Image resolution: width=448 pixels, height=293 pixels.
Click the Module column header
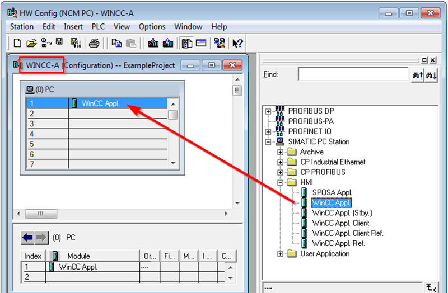point(93,256)
